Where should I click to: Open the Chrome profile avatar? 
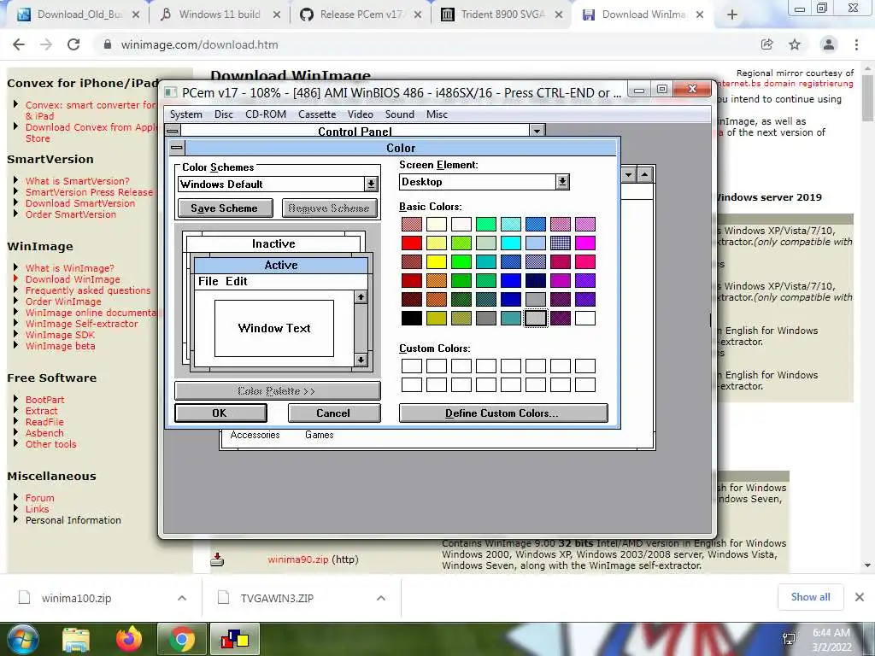829,44
